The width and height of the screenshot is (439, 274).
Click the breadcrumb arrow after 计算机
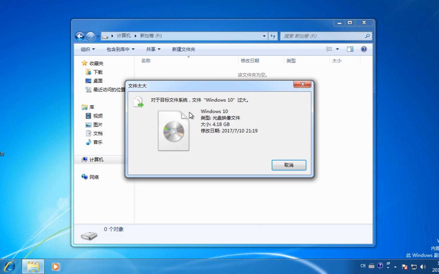click(x=135, y=36)
